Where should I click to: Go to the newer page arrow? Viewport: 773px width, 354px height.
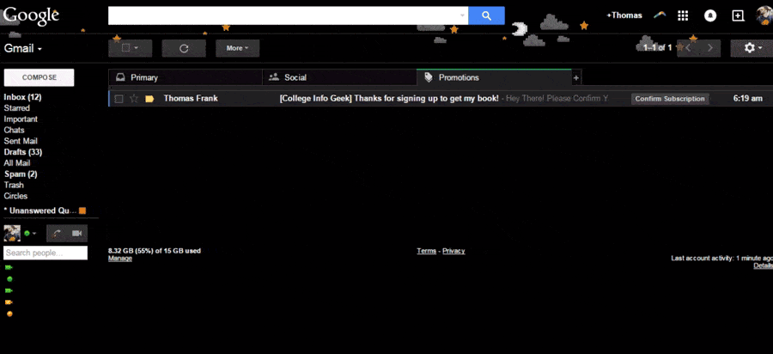coord(688,48)
